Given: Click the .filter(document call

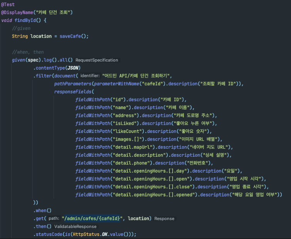Looking at the screenshot, I should [56, 76].
